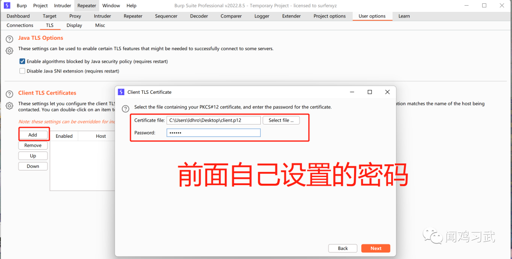The height and width of the screenshot is (259, 512).
Task: Open the Intruder menu
Action: (63, 6)
